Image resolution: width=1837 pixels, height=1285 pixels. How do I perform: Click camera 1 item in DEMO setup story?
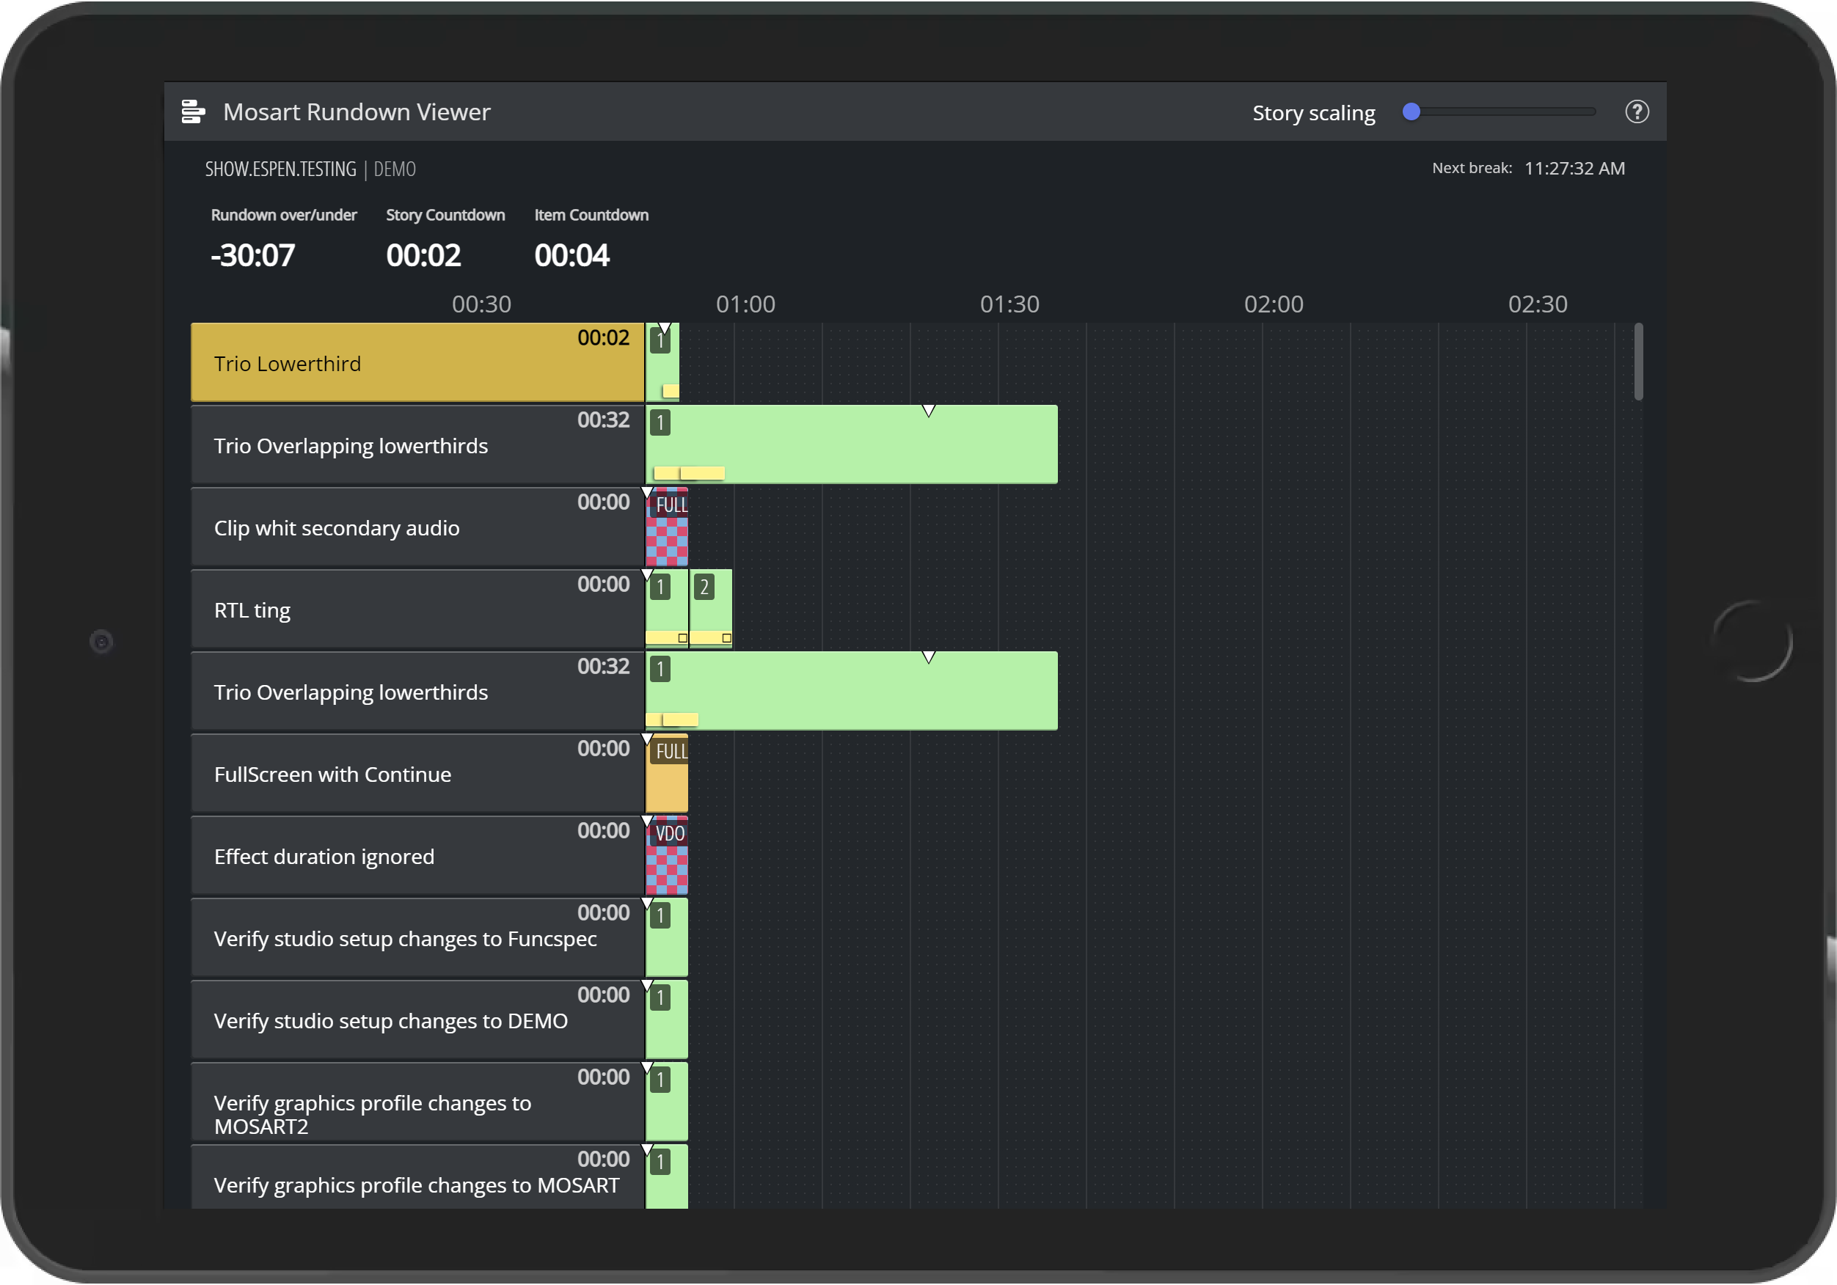coord(666,1019)
